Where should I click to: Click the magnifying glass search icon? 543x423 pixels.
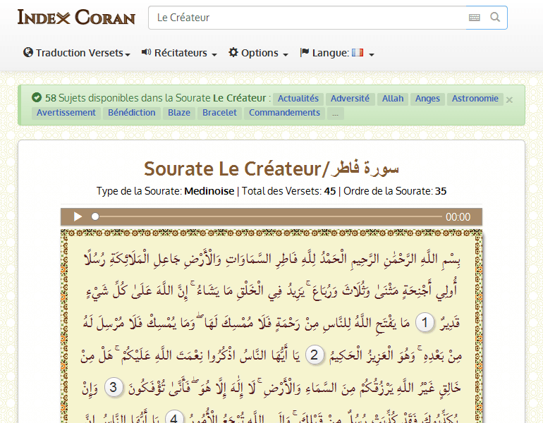pos(495,18)
